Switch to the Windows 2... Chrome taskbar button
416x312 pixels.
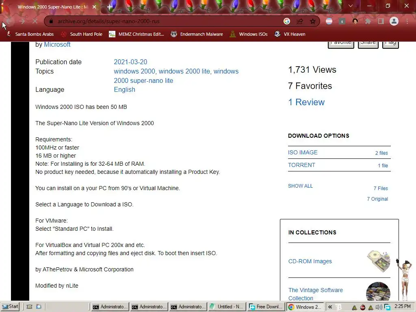[x=305, y=307]
